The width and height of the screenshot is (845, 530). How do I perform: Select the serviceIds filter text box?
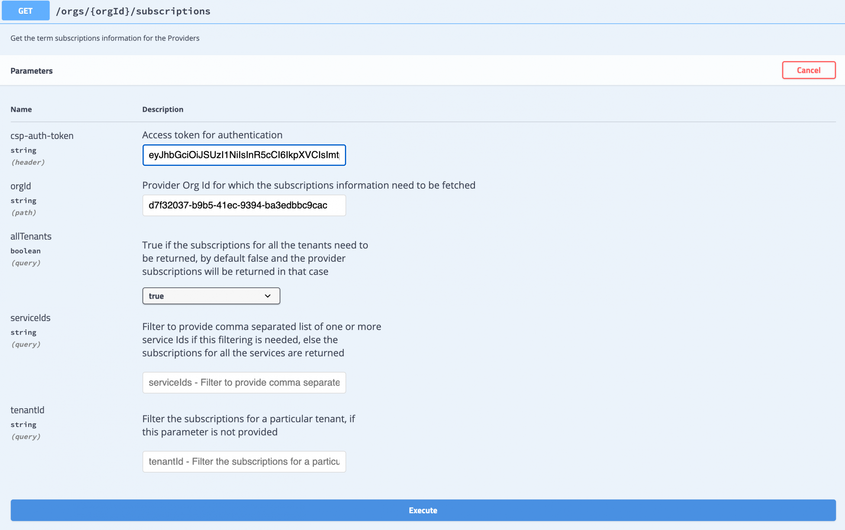[244, 382]
